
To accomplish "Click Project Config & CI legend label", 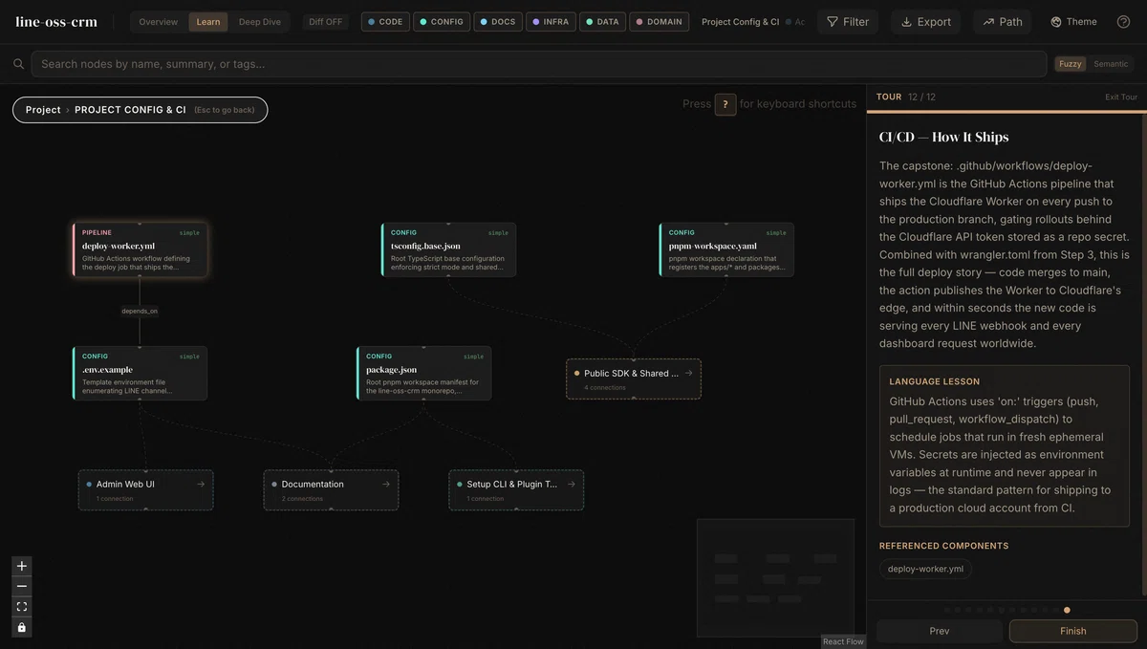I will 740,22.
